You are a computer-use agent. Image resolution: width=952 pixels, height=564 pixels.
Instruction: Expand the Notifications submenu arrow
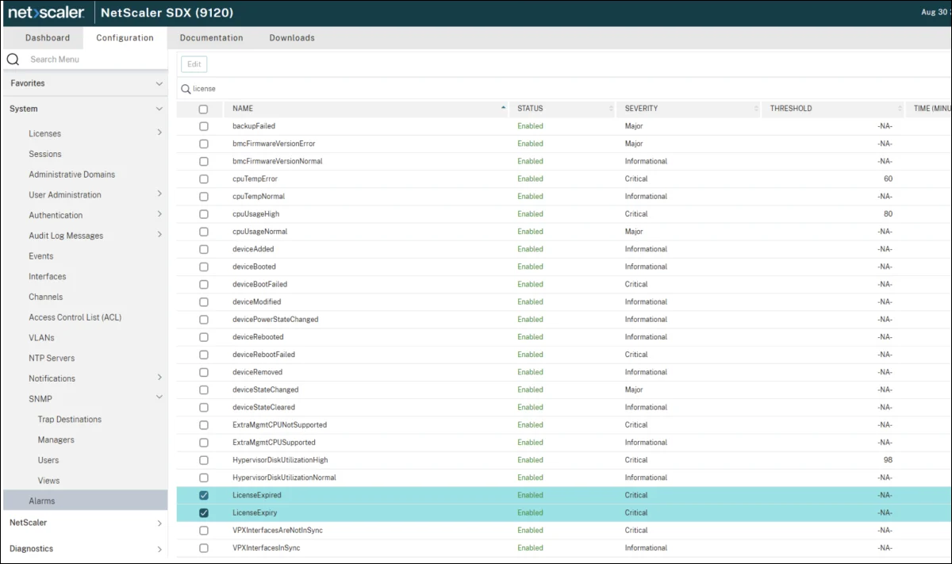[x=159, y=377]
